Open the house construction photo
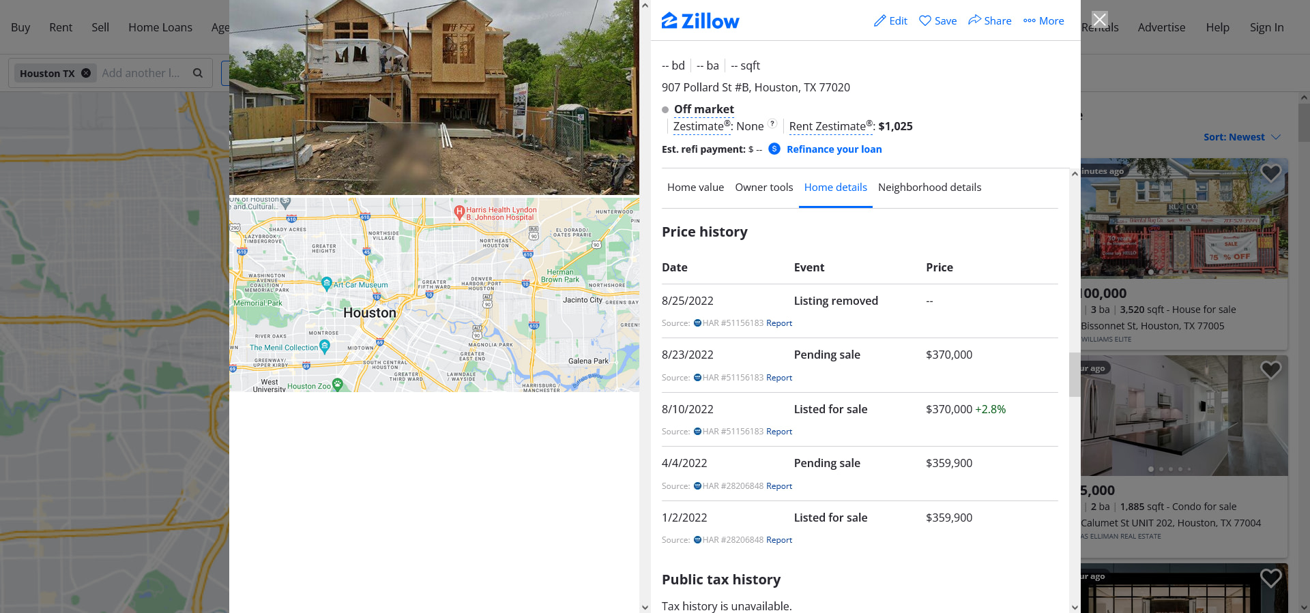 434,98
